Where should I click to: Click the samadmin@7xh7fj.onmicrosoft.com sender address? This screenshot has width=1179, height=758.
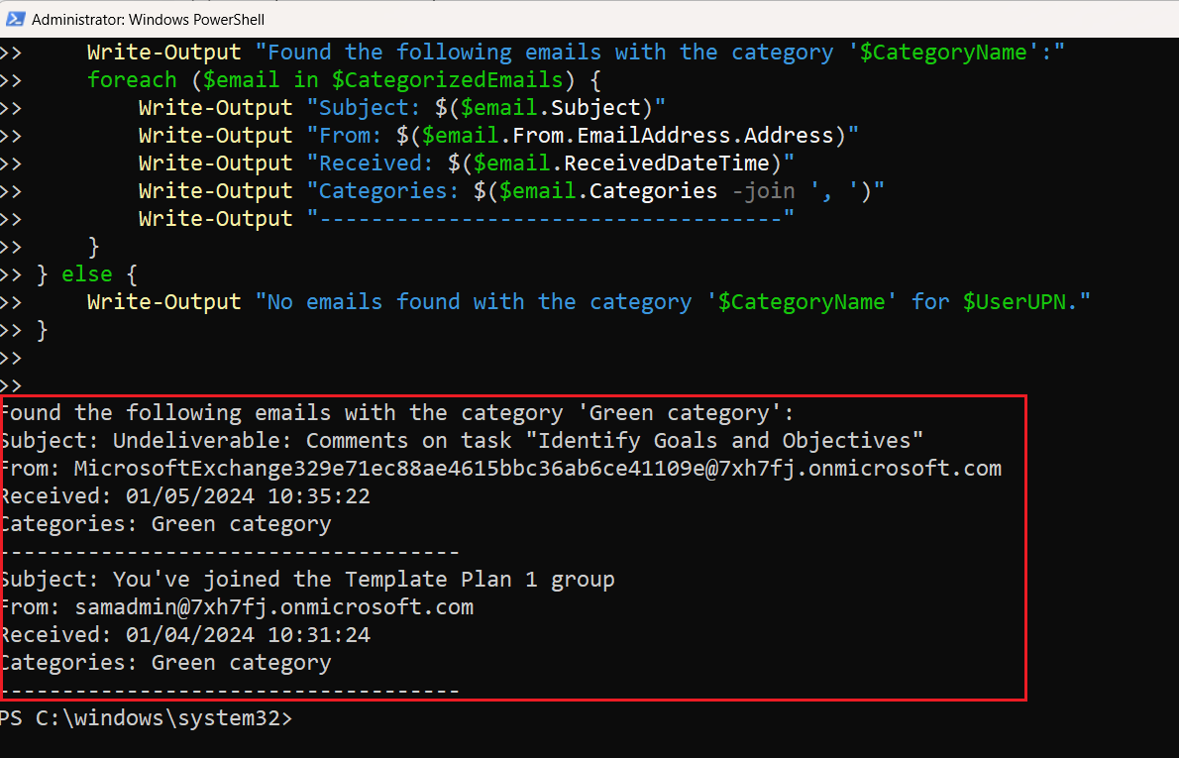(273, 606)
